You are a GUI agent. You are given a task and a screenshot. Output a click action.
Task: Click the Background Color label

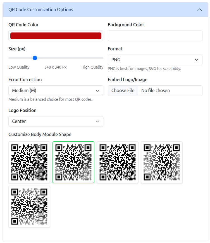pyautogui.click(x=126, y=25)
